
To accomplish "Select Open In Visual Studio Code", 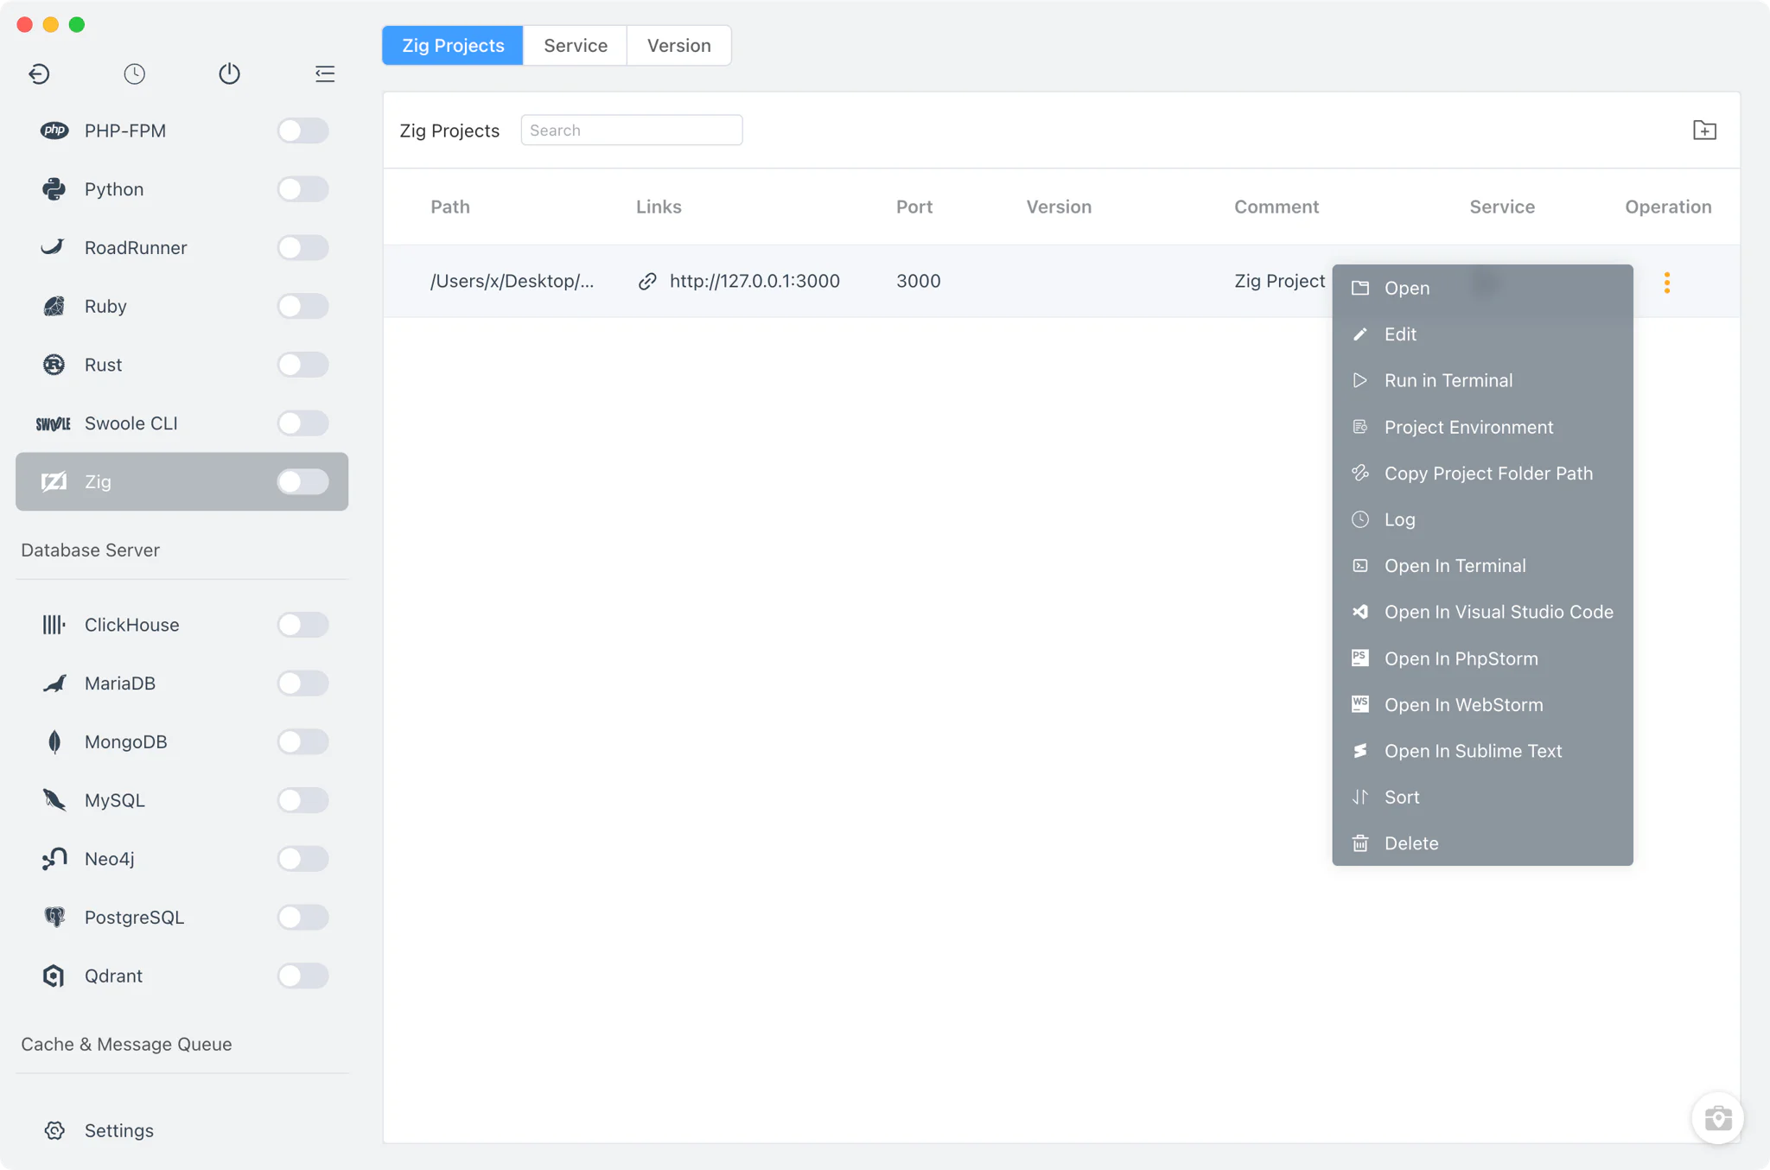I will (x=1482, y=612).
